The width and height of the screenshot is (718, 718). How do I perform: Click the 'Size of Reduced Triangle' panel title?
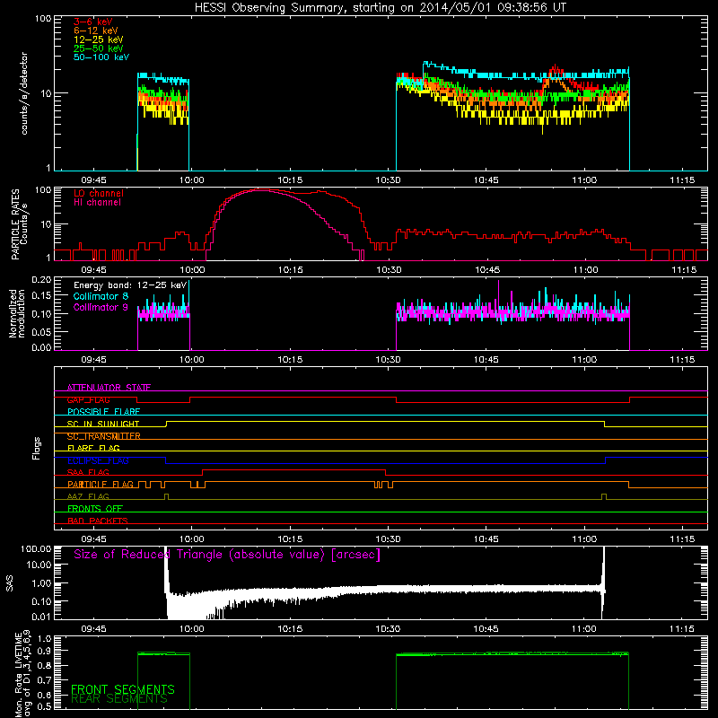click(227, 555)
